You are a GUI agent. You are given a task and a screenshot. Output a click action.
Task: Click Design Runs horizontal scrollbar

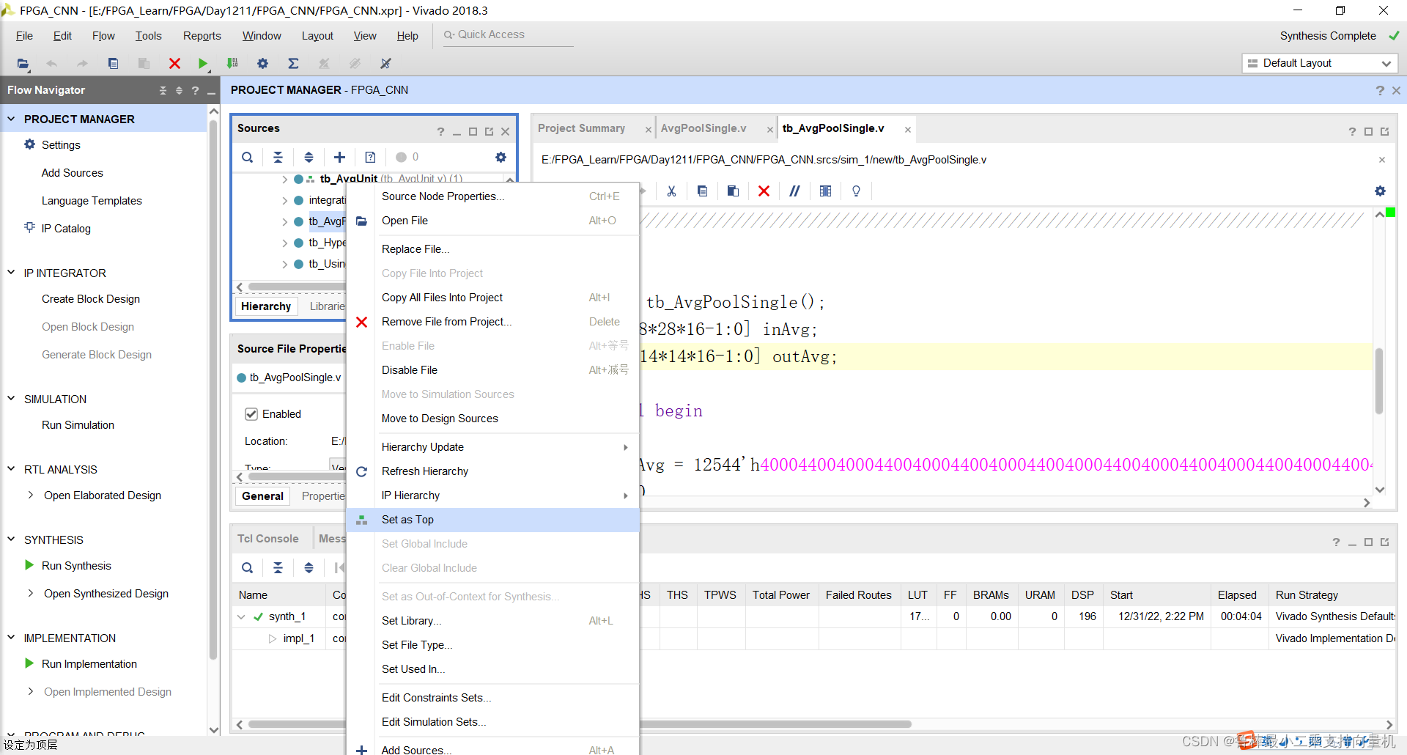[x=580, y=724]
